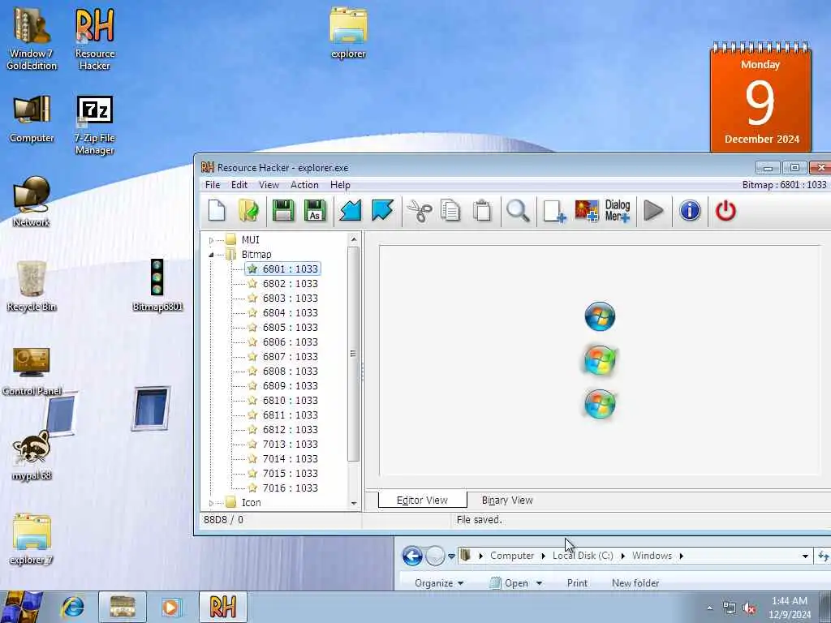
Task: Collapse the Bitmap tree folder
Action: click(x=211, y=255)
